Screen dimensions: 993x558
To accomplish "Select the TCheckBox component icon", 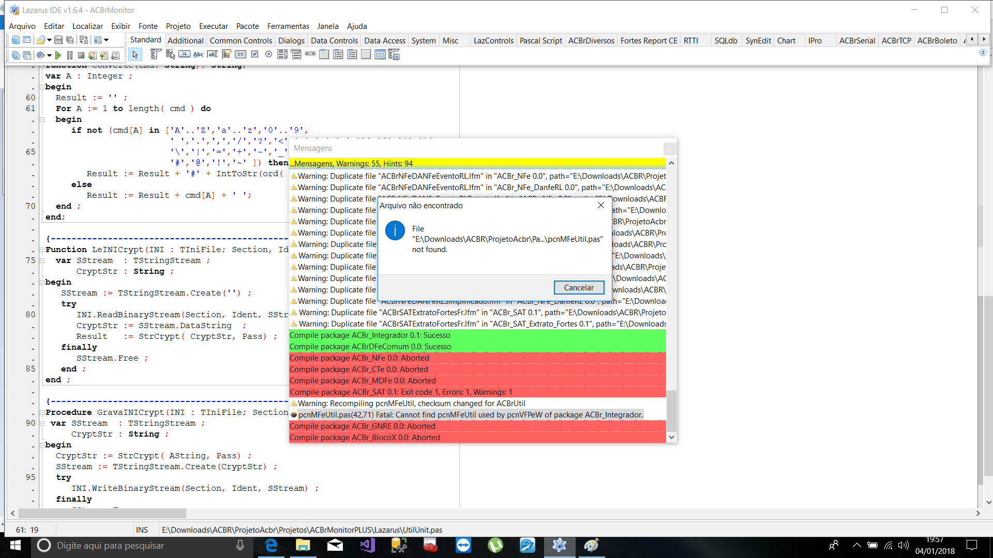I will [x=254, y=54].
